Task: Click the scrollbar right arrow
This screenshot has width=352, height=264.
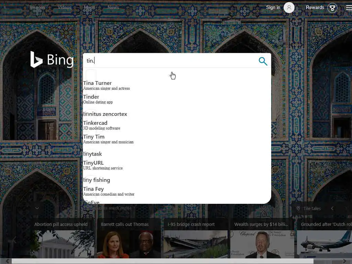Action: 344,261
